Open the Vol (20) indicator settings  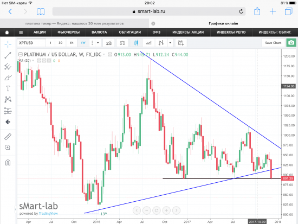point(44,61)
